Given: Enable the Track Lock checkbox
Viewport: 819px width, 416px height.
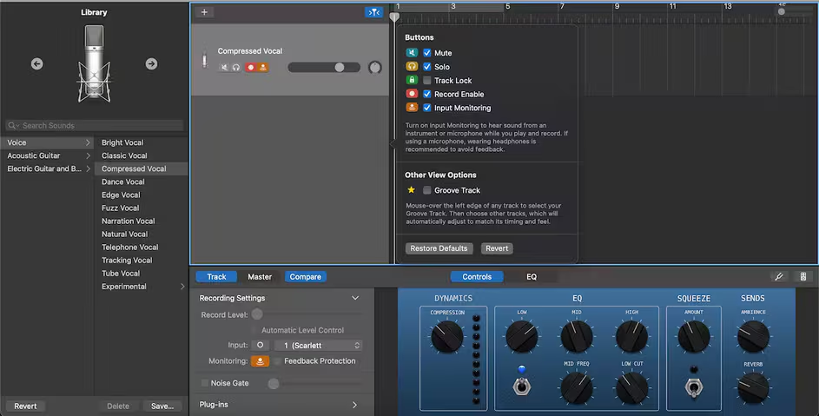Looking at the screenshot, I should point(426,80).
